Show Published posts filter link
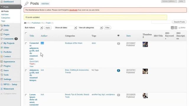Image resolution: width=189 pixels, height=106 pixels. (36, 23)
